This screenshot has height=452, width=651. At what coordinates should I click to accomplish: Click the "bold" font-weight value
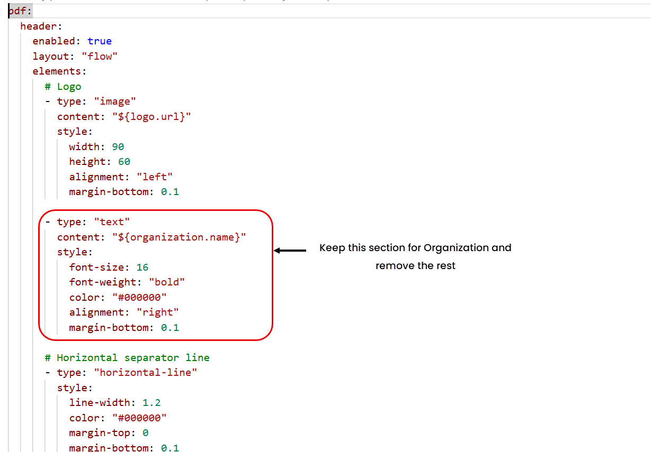[x=167, y=282]
